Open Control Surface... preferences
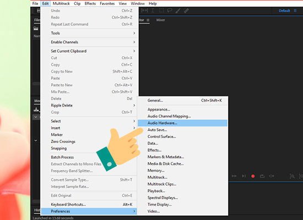Viewport: 303px width, 220px height. [x=182, y=136]
